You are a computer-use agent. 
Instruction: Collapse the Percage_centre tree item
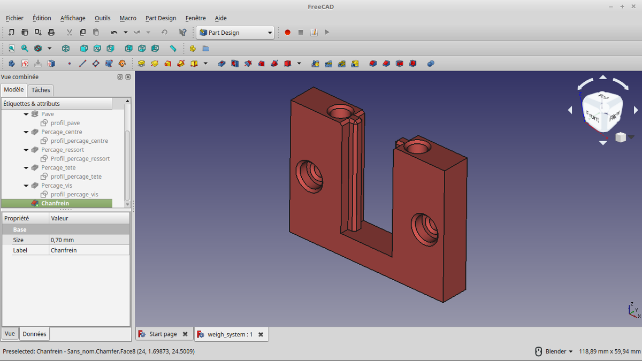(26, 132)
